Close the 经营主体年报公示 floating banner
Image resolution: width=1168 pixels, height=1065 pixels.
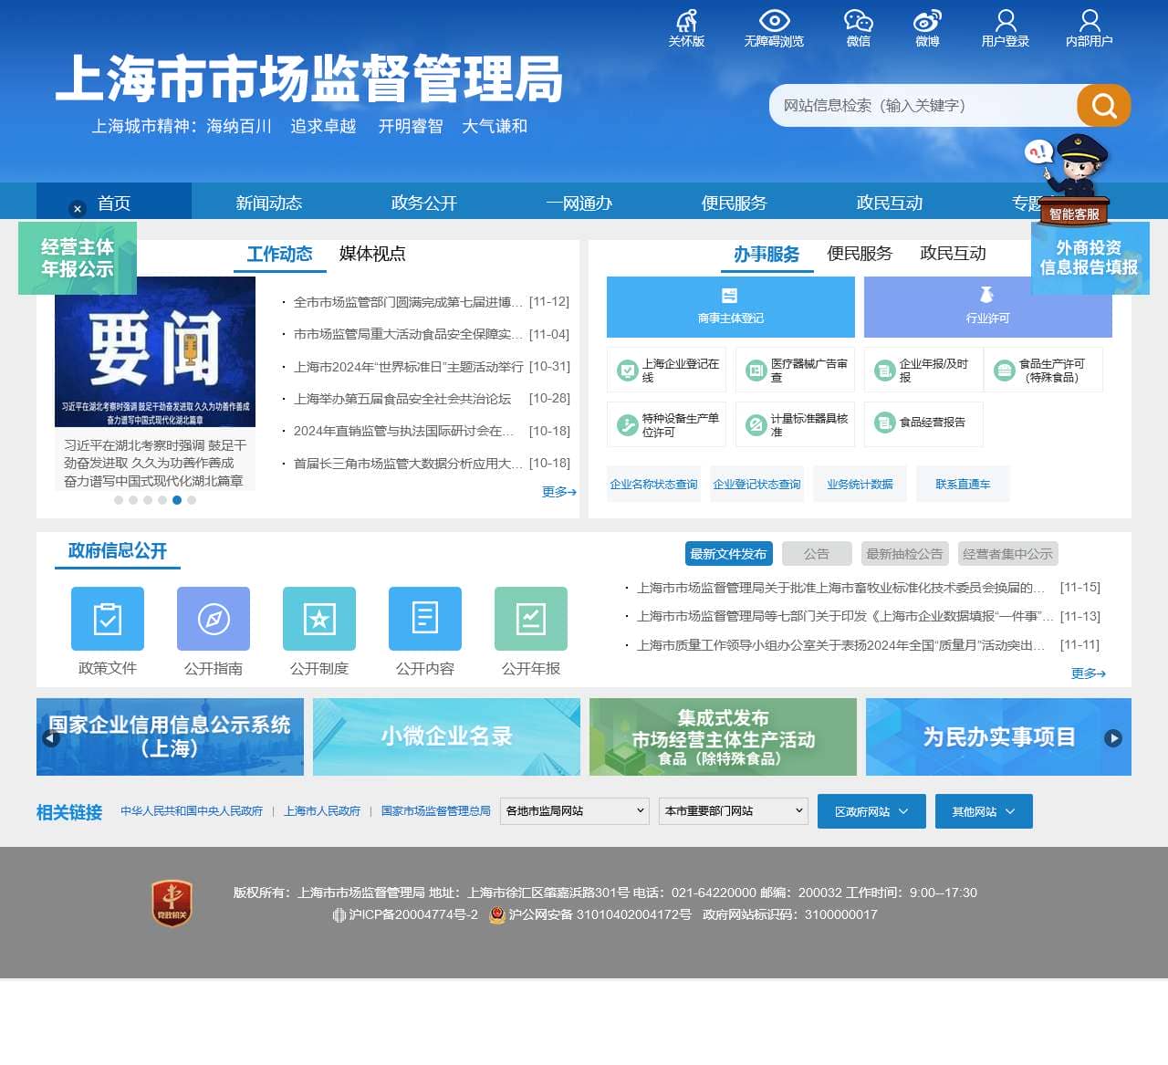coord(78,209)
